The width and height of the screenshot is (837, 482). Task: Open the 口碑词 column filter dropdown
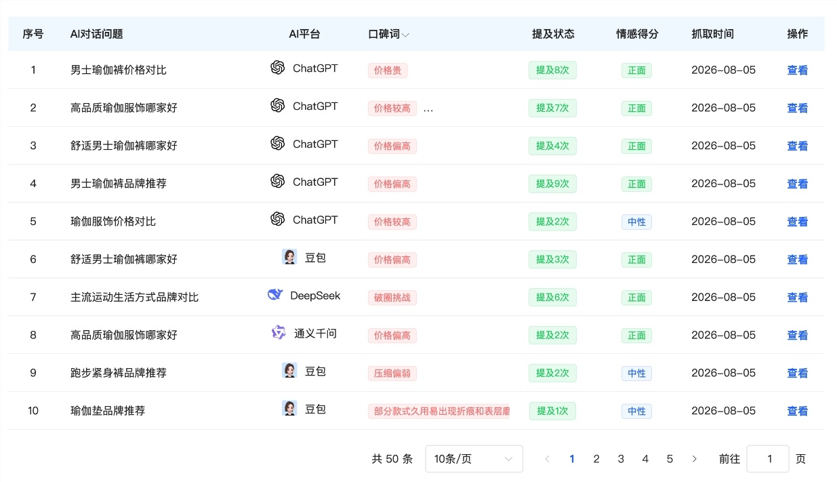(405, 35)
